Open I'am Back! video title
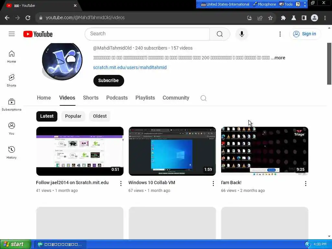 [231, 183]
